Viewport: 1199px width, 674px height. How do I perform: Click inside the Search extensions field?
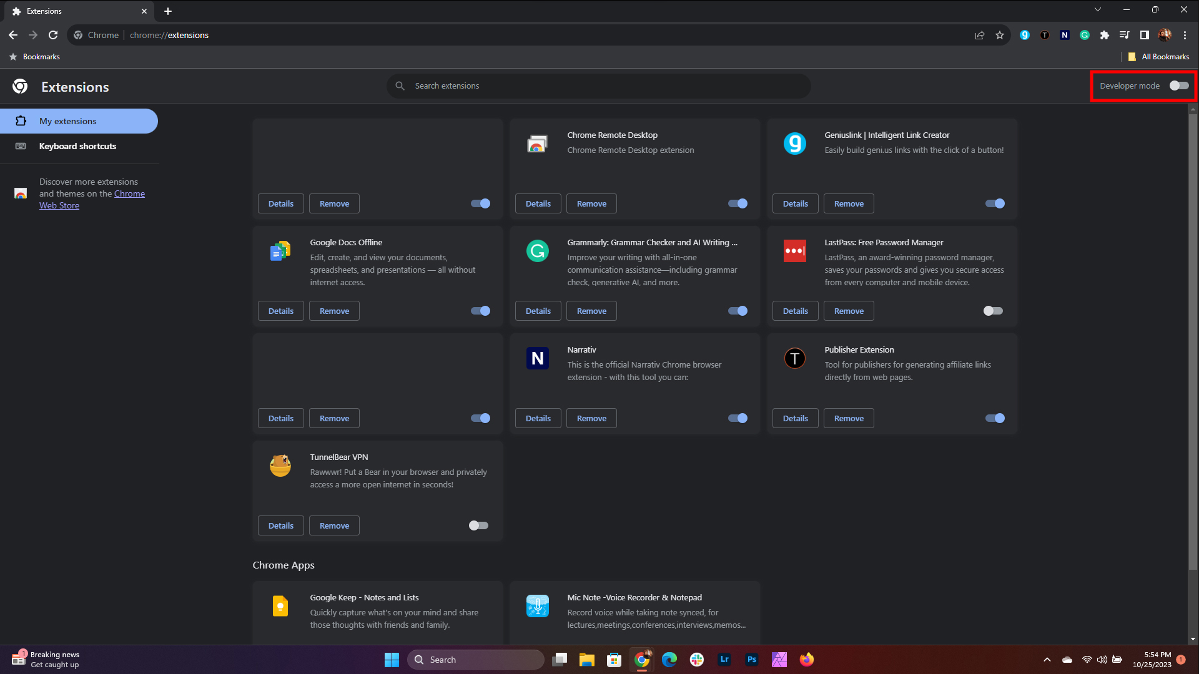(599, 85)
